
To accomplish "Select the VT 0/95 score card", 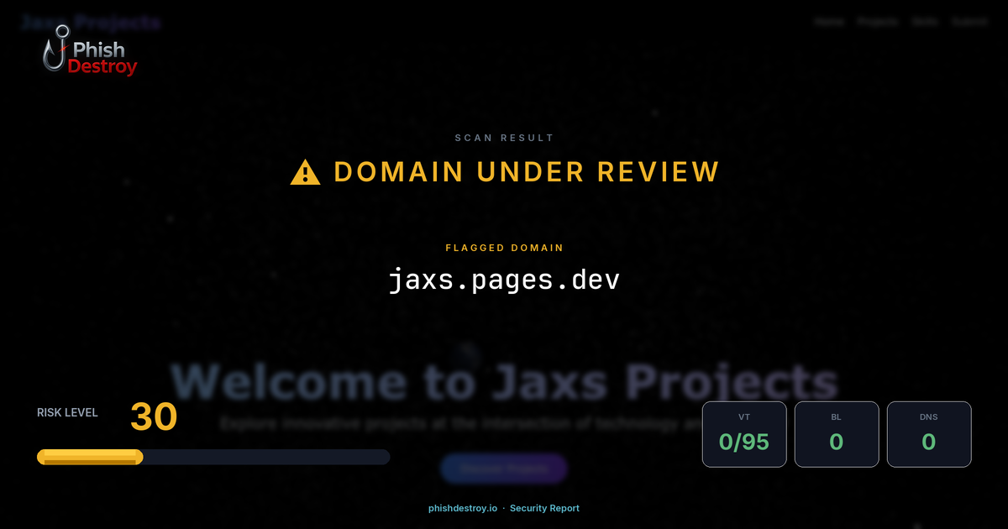I will click(744, 433).
